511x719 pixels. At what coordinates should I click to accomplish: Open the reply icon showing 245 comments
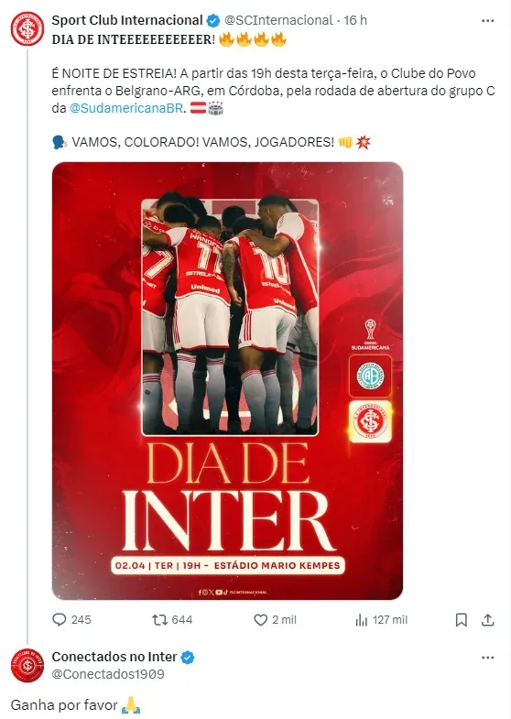click(x=60, y=620)
